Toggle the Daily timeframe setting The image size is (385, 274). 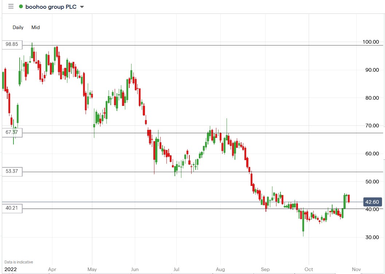coord(18,27)
